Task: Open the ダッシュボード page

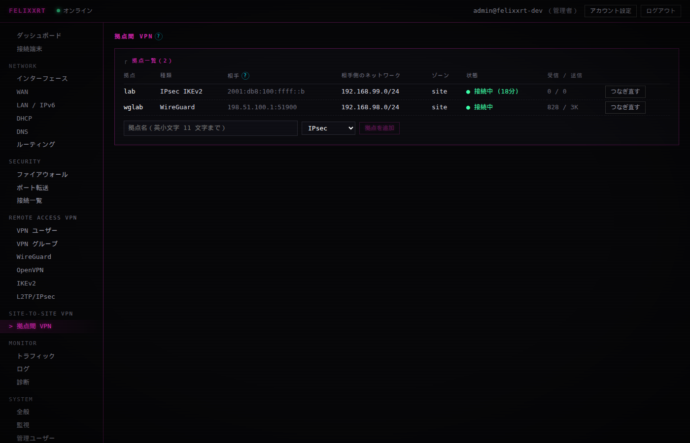Action: point(39,35)
